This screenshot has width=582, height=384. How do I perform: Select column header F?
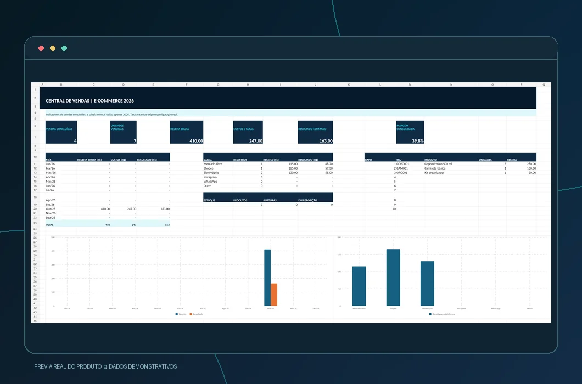pyautogui.click(x=187, y=84)
